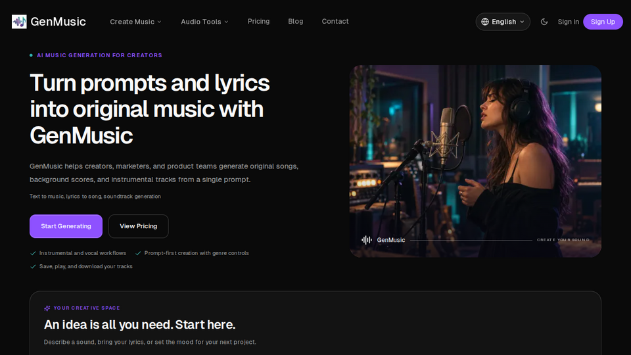Click View Pricing button

139,226
